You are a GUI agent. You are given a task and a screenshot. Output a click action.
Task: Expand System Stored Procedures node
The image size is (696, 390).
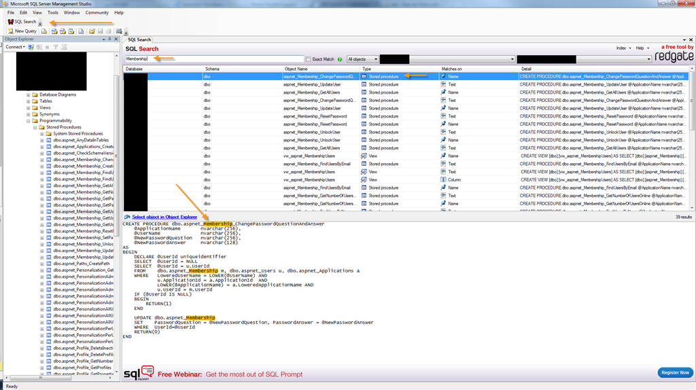(42, 134)
